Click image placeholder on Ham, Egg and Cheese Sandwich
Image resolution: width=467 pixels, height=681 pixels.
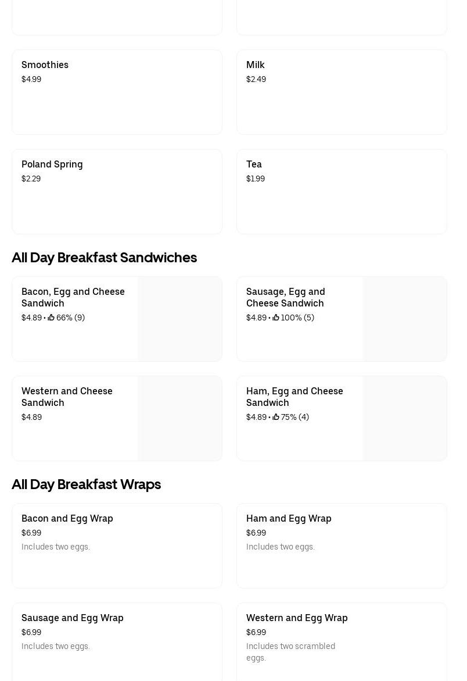click(404, 418)
